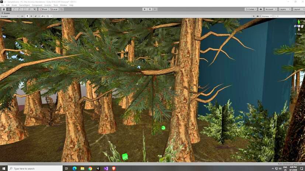
Task: Open Chrome from taskbar
Action: coord(90,168)
